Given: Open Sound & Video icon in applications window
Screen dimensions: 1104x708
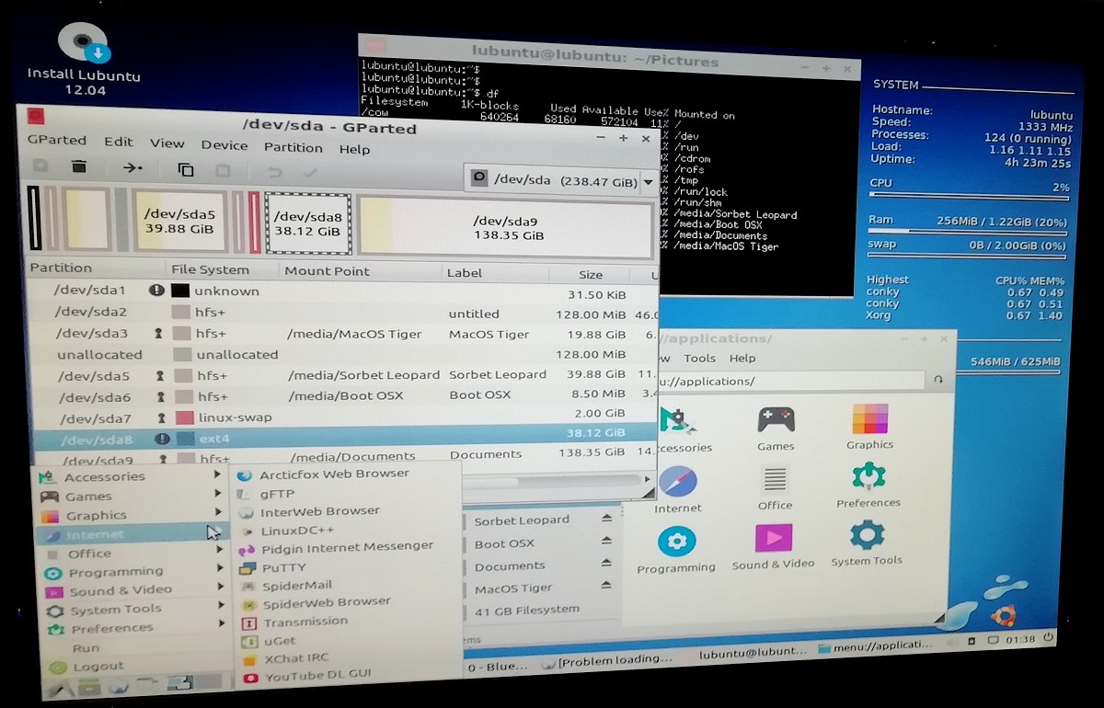Looking at the screenshot, I should [774, 538].
